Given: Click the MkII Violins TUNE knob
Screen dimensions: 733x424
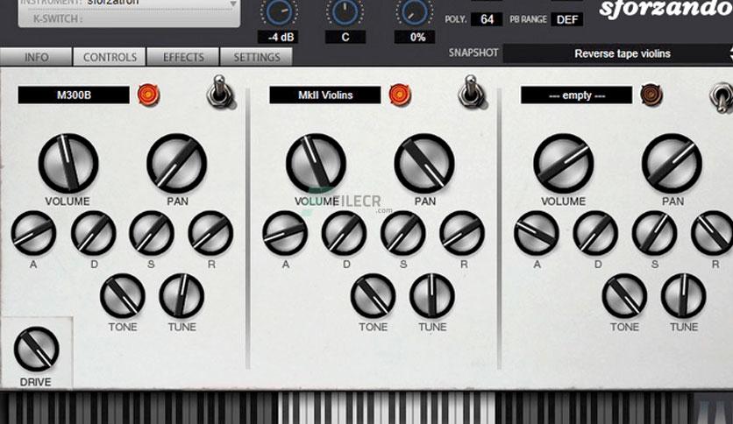Looking at the screenshot, I should tap(432, 296).
